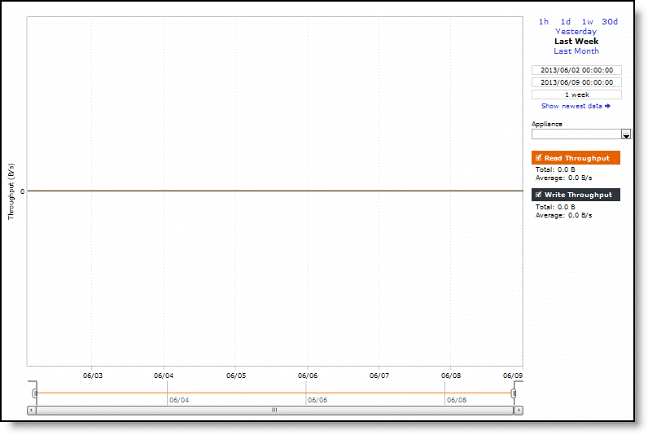The image size is (648, 435).
Task: Click the Write Throughput Total value
Action: [566, 207]
